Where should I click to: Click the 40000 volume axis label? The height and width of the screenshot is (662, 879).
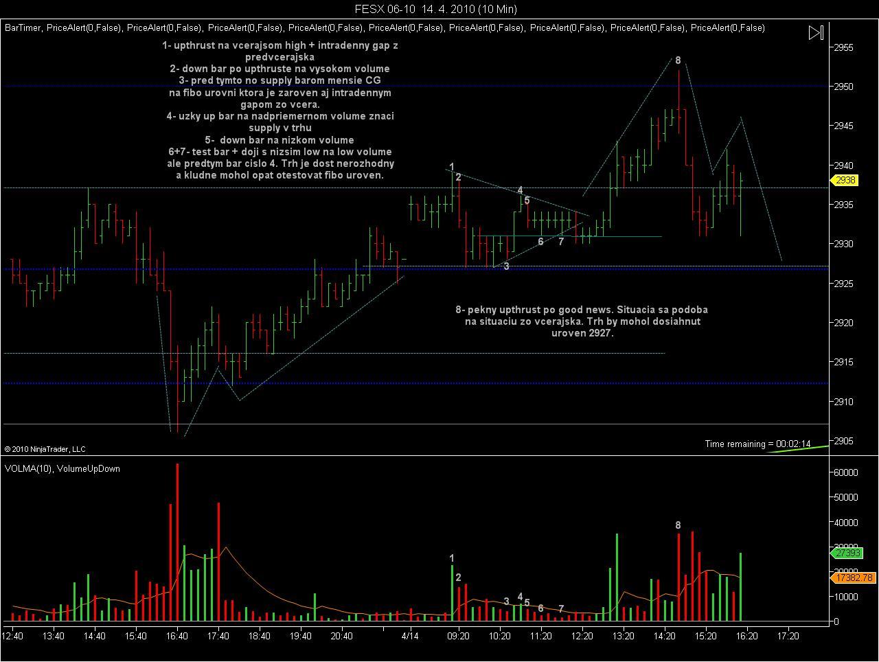(x=845, y=523)
